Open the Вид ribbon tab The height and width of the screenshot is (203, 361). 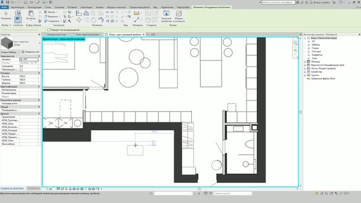[156, 7]
